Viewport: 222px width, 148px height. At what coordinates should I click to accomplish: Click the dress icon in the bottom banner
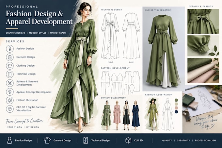[9, 140]
